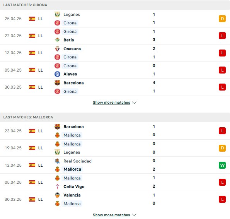The width and height of the screenshot is (230, 219).
Task: Click the L badge for Girona vs Alaves
Action: coord(222,70)
